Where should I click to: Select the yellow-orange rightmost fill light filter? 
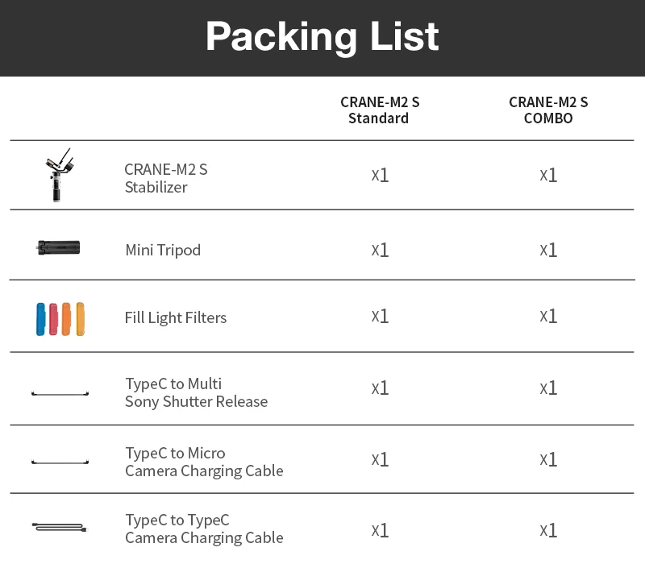(x=80, y=318)
